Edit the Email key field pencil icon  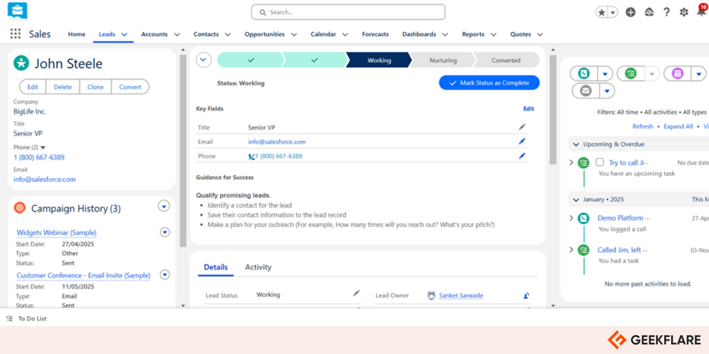tap(522, 141)
